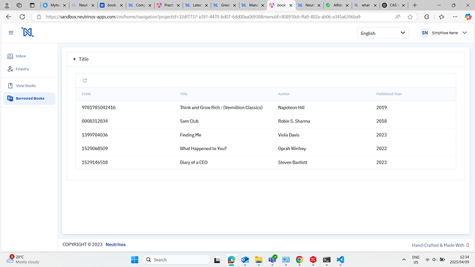The image size is (475, 267).
Task: Open the hamburger menu icon
Action: point(11,33)
